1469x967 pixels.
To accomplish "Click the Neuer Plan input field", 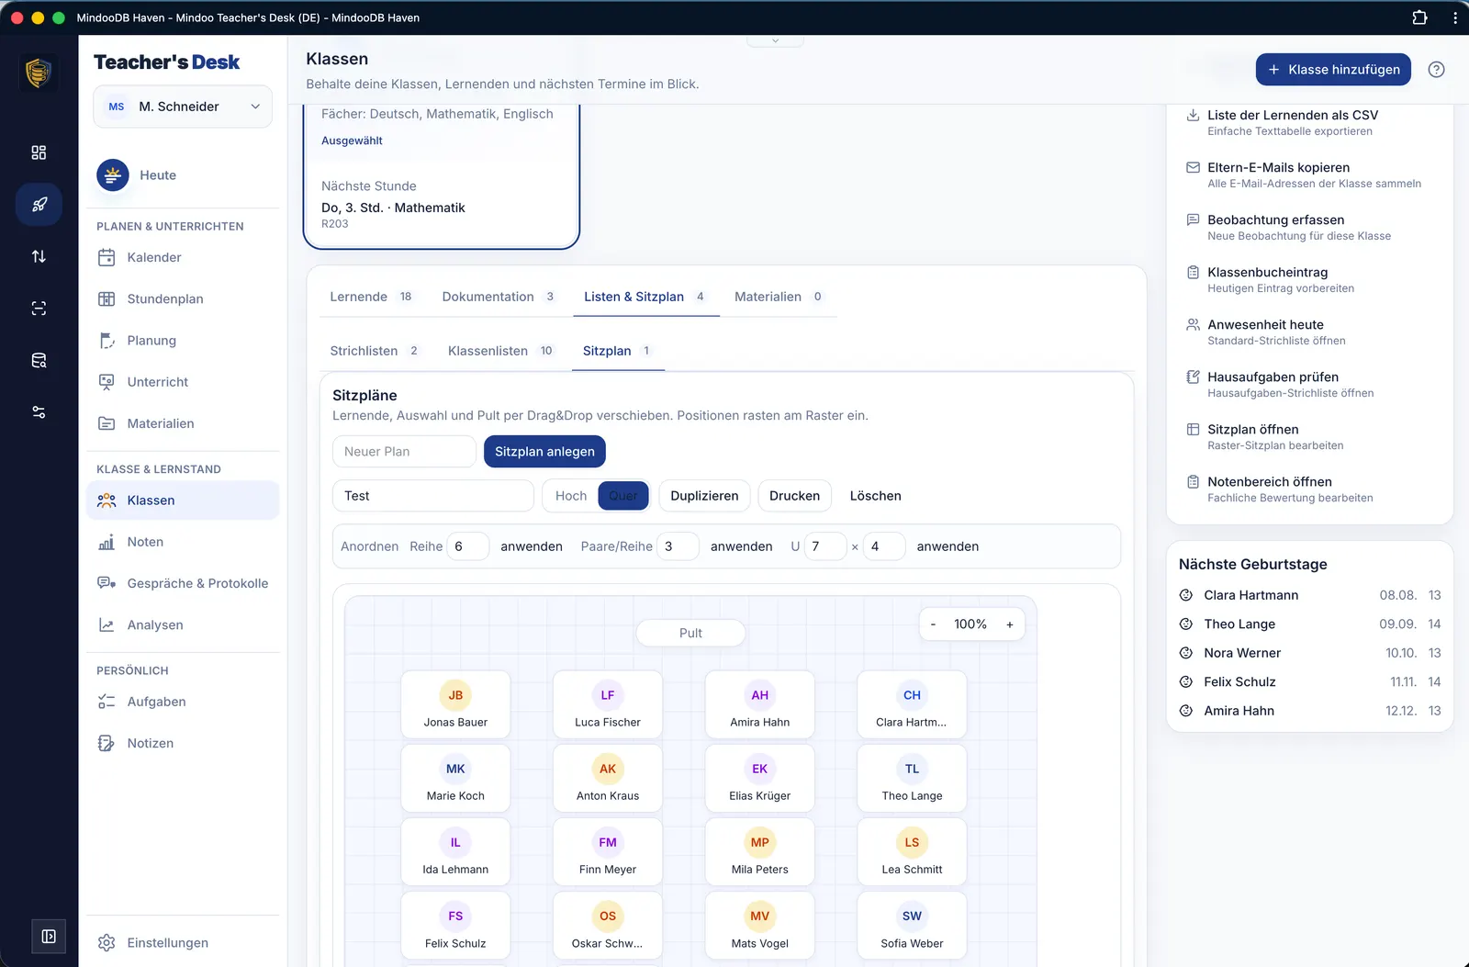I will [x=404, y=452].
